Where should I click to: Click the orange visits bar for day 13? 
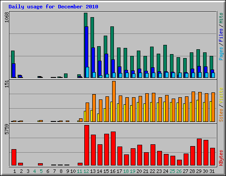pos(94,108)
